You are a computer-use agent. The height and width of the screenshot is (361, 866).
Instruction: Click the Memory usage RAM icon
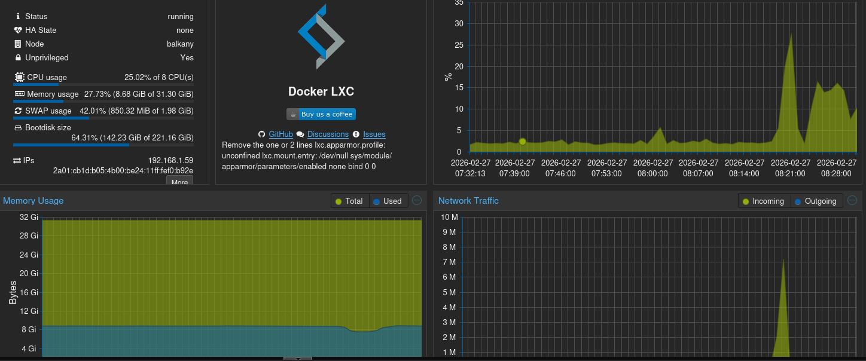(x=19, y=94)
